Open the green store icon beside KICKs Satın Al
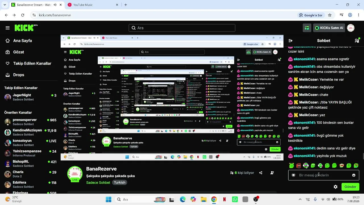The image size is (364, 205). click(307, 28)
